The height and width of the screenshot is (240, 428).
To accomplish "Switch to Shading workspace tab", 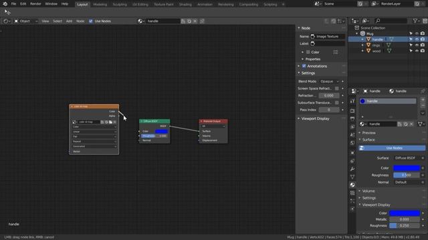I will tap(185, 5).
